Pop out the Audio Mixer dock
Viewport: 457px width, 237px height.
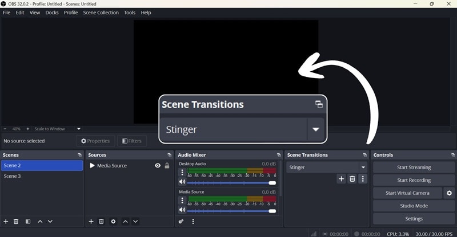point(279,155)
